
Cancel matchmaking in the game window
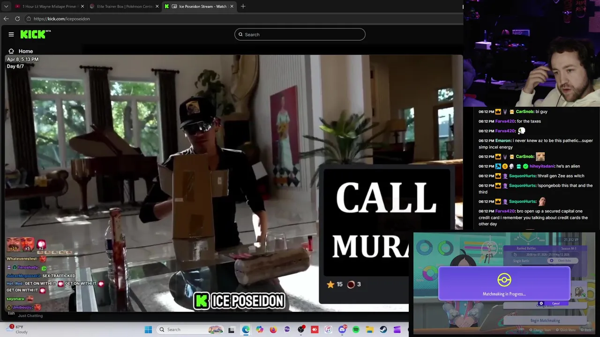click(554, 303)
